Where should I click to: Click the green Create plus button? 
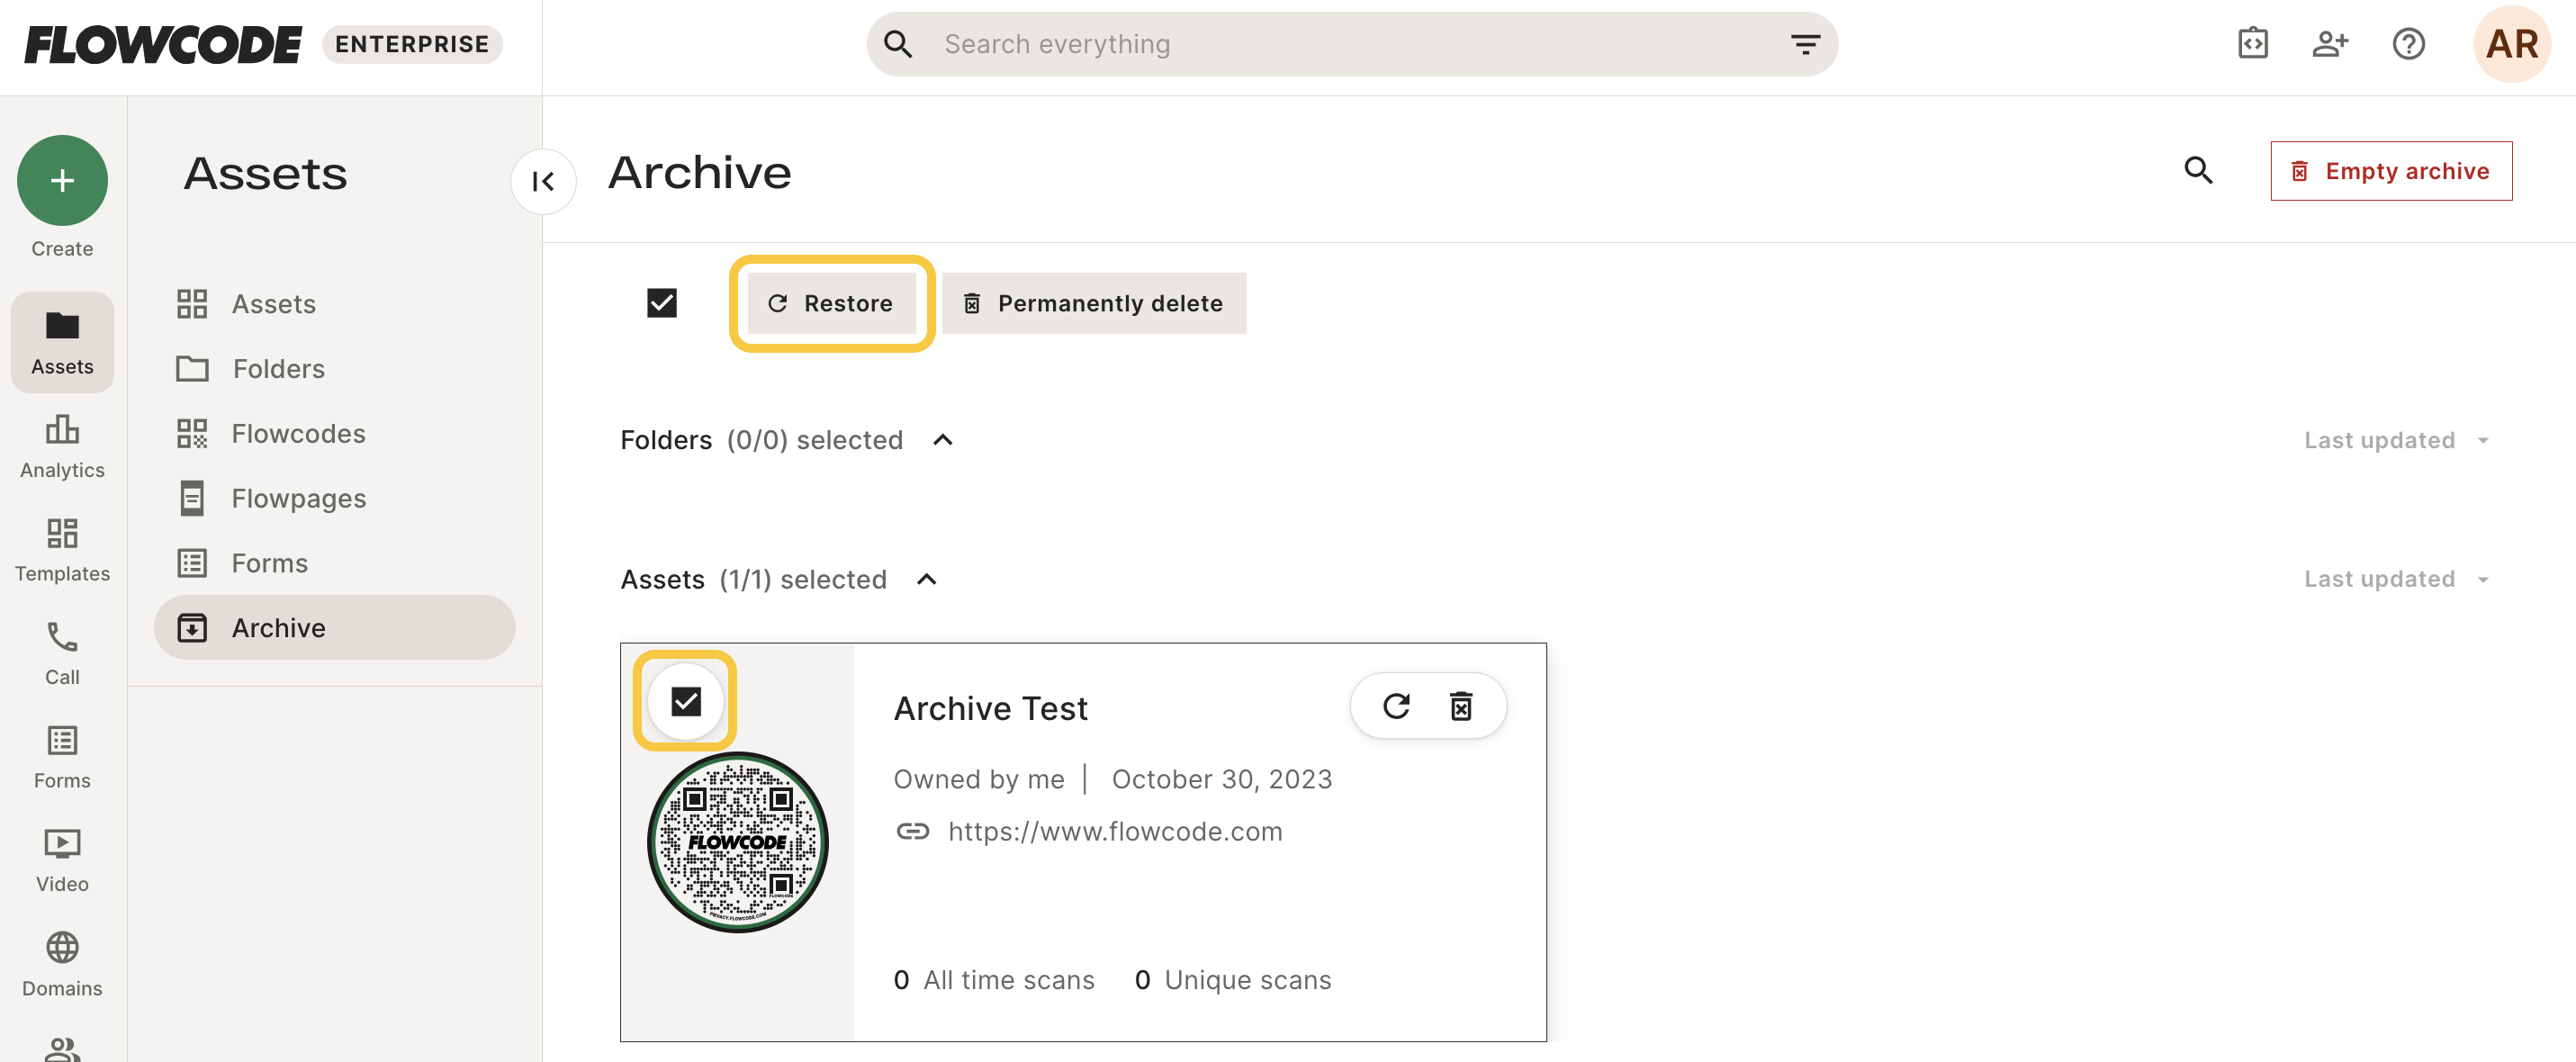point(62,180)
